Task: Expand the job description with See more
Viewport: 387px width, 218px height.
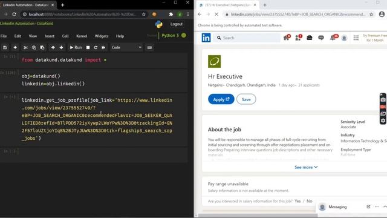Action: coord(306,167)
